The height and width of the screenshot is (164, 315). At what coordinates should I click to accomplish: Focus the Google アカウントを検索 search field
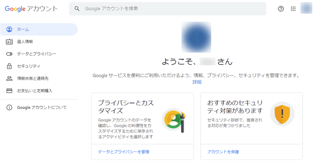click(168, 9)
